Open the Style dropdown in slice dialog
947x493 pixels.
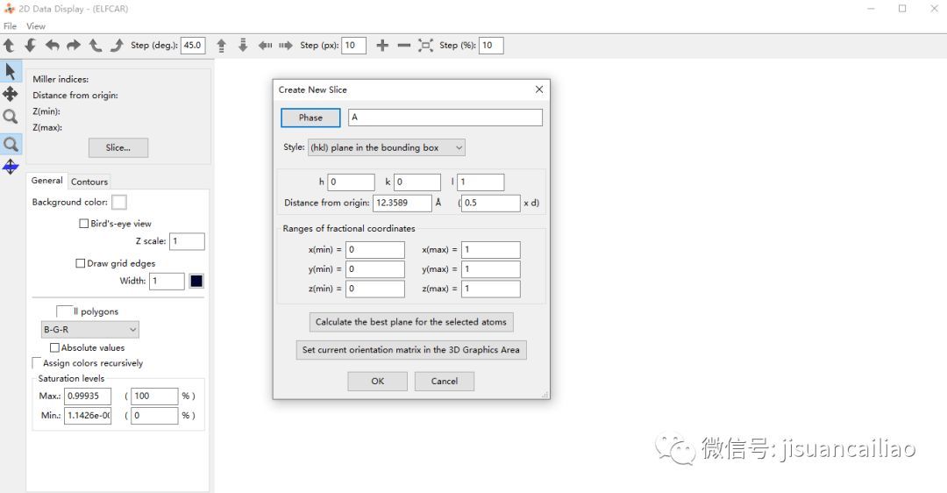387,147
